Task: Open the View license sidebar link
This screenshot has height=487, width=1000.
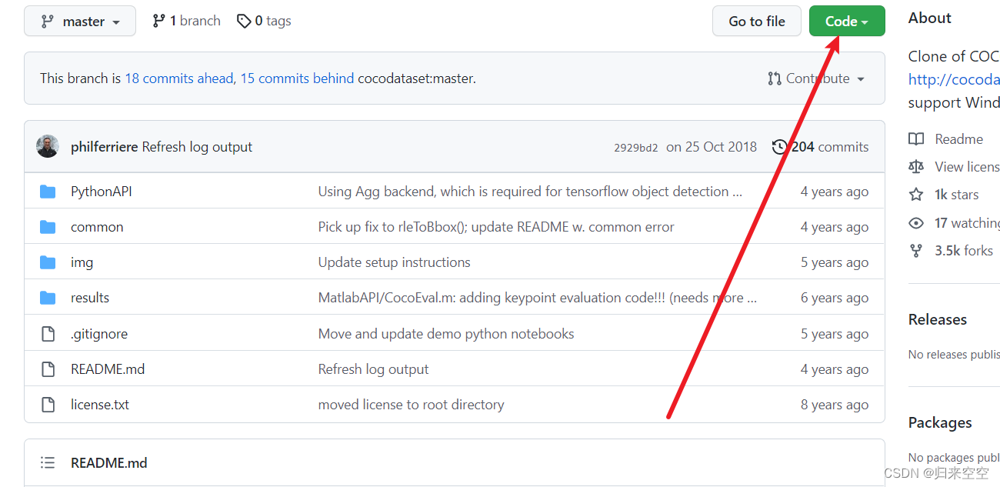Action: (968, 167)
